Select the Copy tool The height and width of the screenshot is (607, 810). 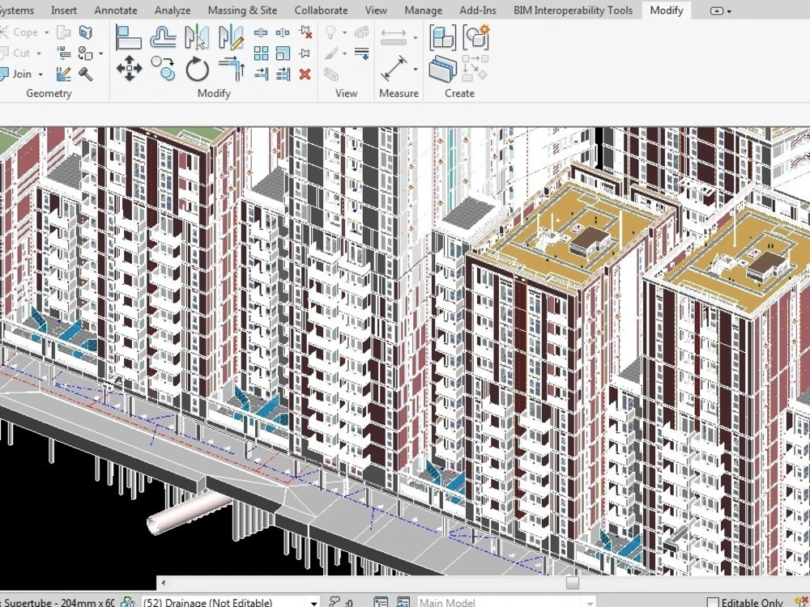164,69
